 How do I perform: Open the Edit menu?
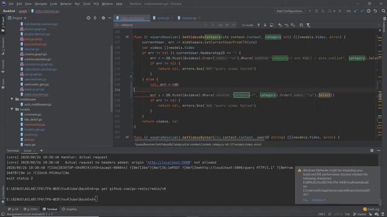click(x=19, y=4)
